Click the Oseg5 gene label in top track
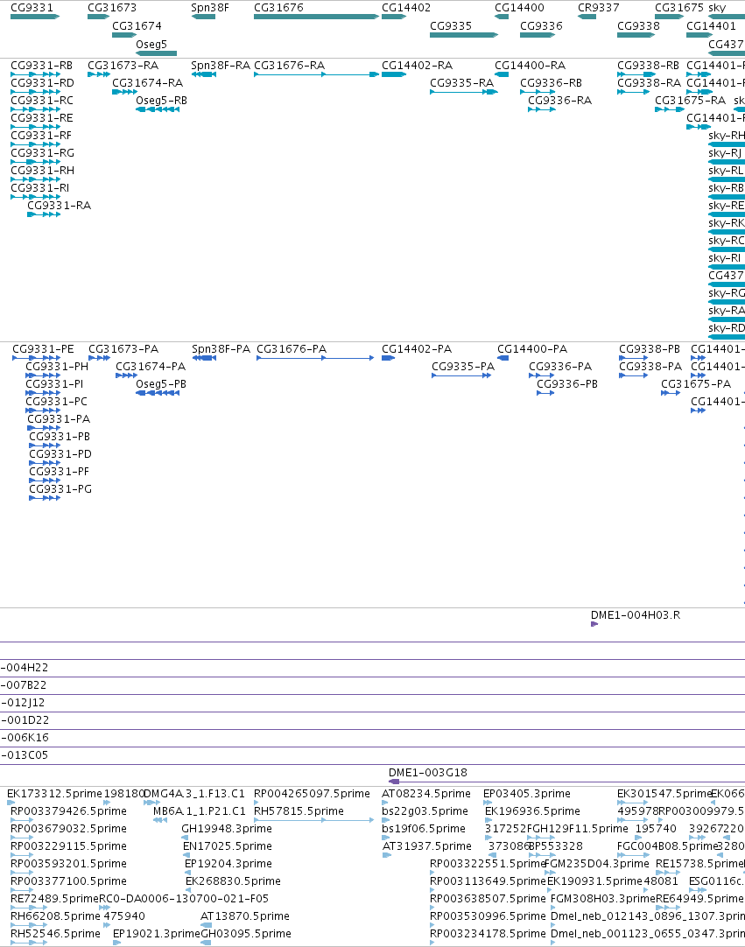The height and width of the screenshot is (947, 745). click(x=151, y=44)
